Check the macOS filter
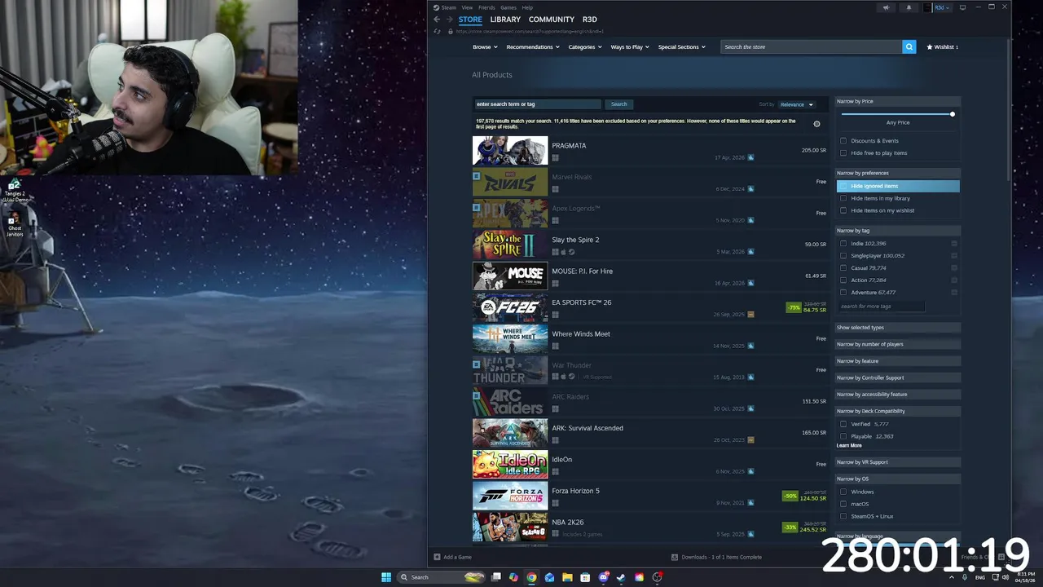The image size is (1043, 587). point(843,504)
